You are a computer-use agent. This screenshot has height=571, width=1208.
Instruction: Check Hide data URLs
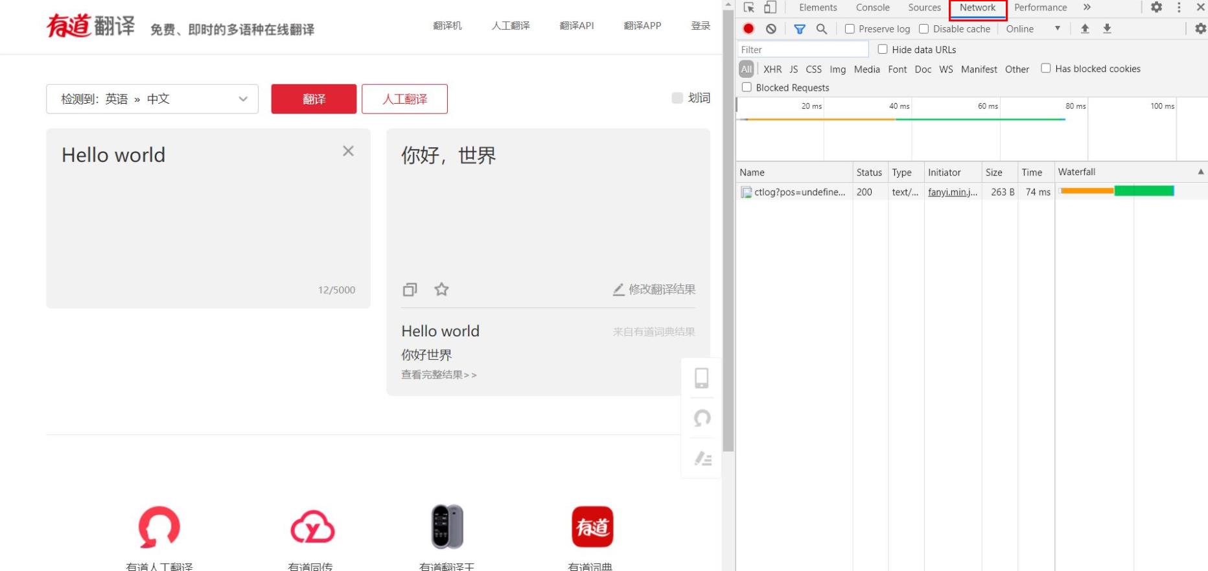click(x=883, y=49)
